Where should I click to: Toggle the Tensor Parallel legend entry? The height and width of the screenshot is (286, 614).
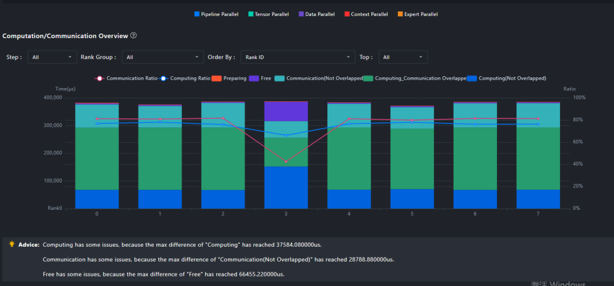tap(268, 14)
